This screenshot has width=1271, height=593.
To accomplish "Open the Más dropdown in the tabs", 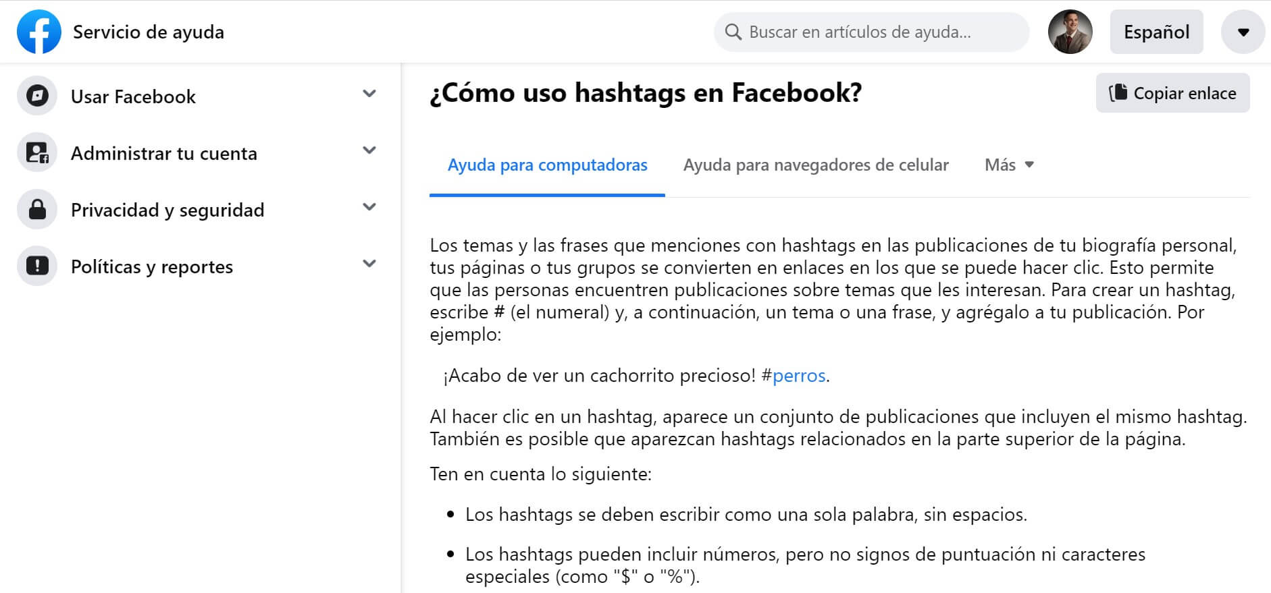I will tap(1009, 165).
